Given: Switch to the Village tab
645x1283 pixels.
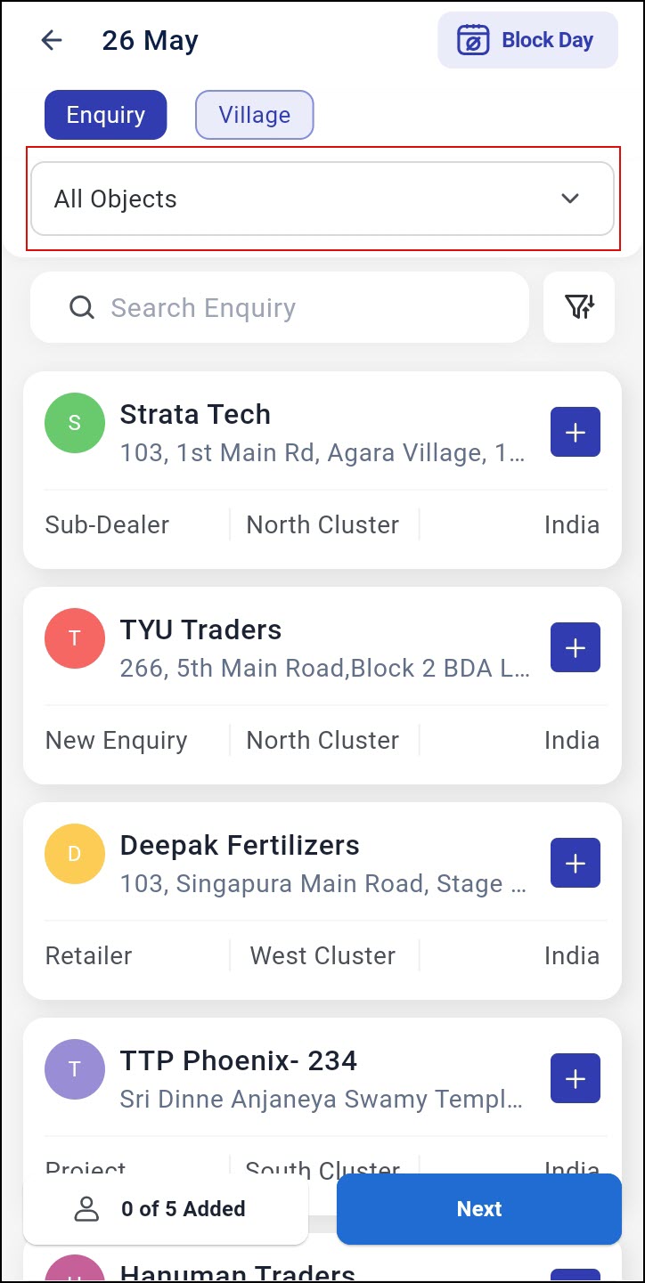Looking at the screenshot, I should [255, 115].
